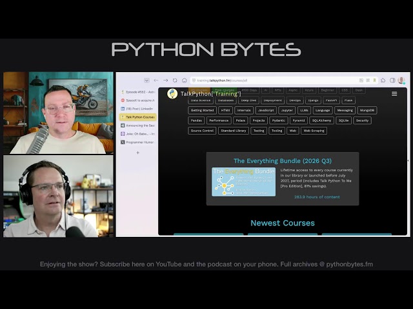Screen dimensions: 413x309
Task: Click the browser forward arrow
Action: coord(165,80)
